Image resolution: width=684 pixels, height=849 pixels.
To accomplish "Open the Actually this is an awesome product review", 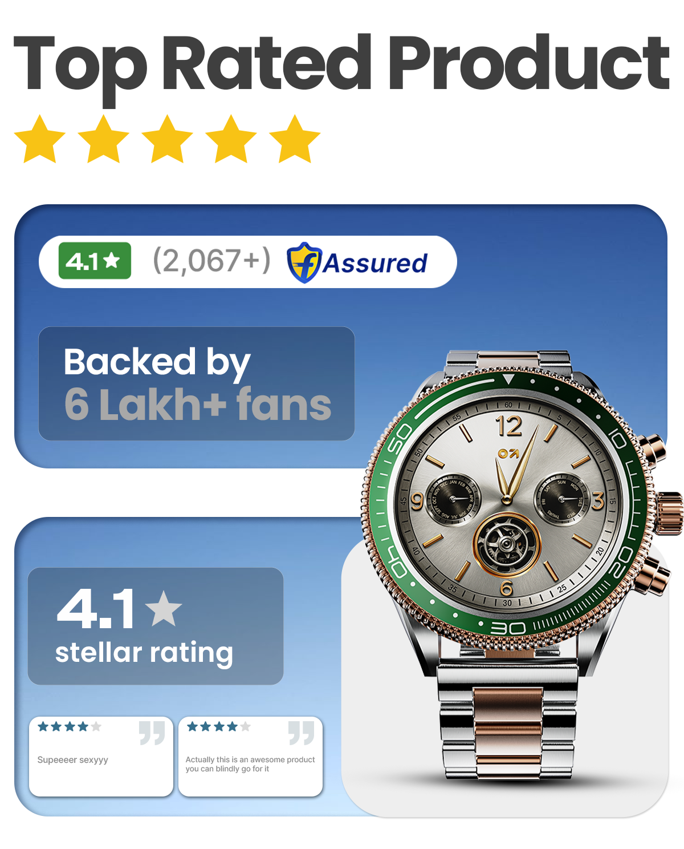I will click(x=250, y=757).
